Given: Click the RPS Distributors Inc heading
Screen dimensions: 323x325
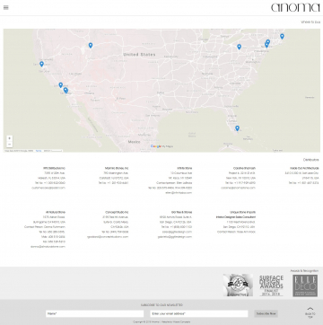Looking at the screenshot, I should tap(54, 168).
